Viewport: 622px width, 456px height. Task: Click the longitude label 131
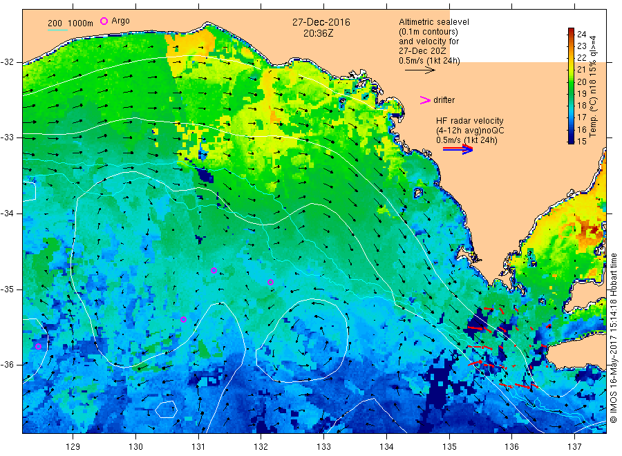(x=198, y=447)
